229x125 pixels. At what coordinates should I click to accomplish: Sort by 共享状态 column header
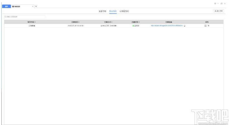pos(135,22)
